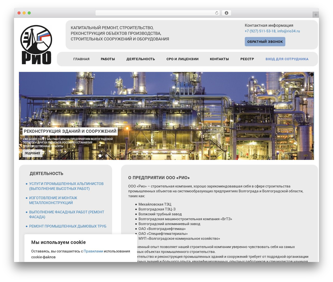Open the КОНТАКТЫ menu item

[219, 59]
